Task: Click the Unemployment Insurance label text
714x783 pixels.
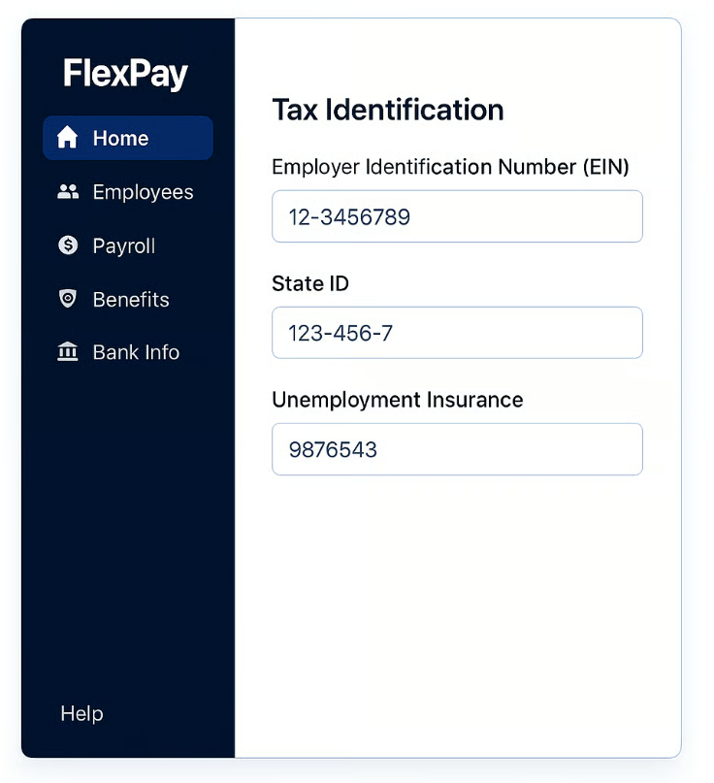Action: tap(397, 400)
